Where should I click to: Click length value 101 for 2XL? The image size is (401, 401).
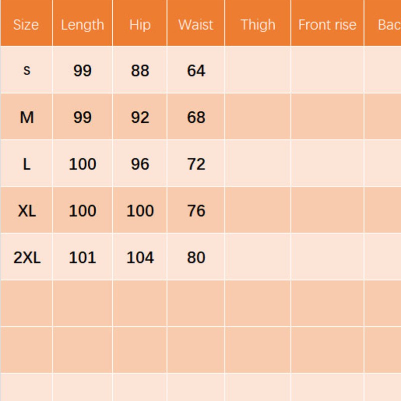pos(82,257)
